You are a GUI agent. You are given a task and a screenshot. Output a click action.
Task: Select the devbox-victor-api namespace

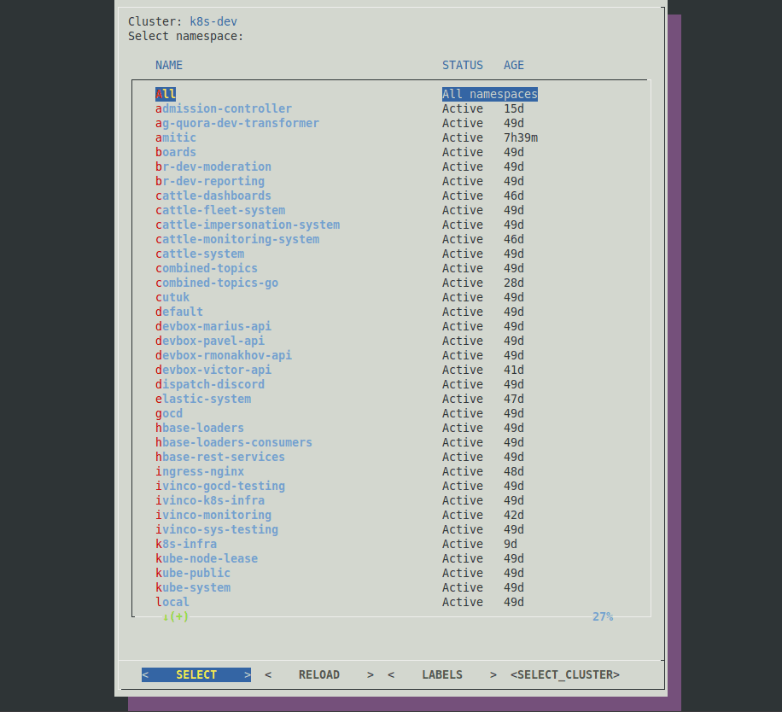click(213, 370)
